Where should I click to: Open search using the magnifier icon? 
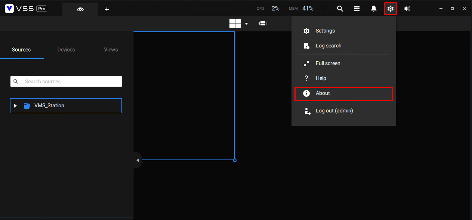(340, 8)
